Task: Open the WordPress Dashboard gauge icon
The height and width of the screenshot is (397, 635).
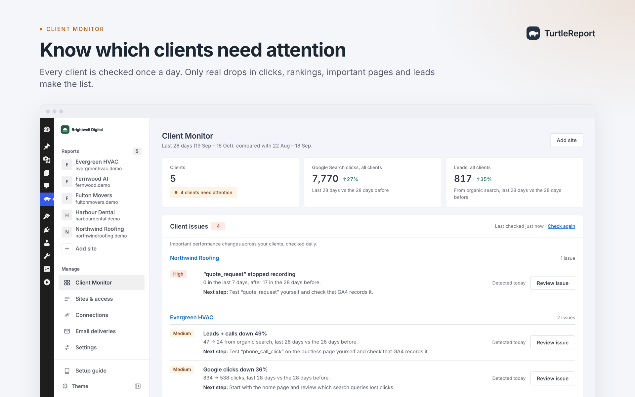Action: (47, 129)
